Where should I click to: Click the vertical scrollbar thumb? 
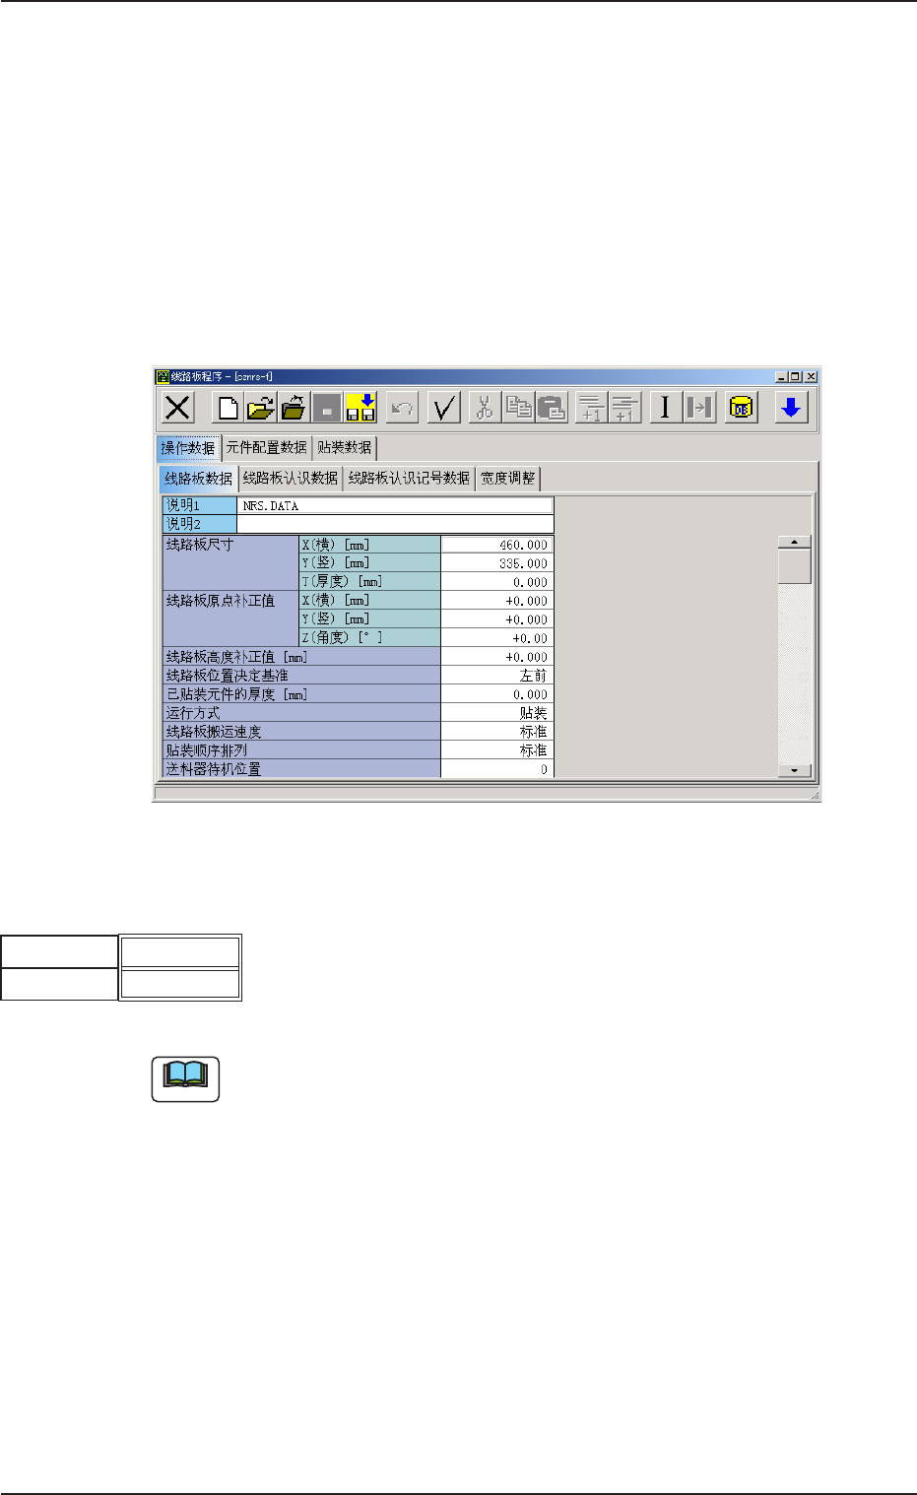click(794, 566)
